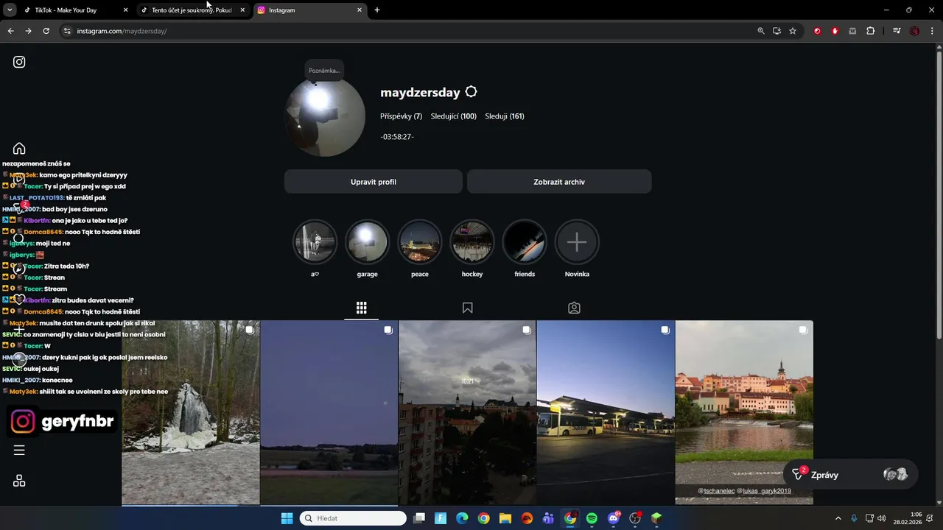Image resolution: width=943 pixels, height=530 pixels.
Task: Go back in browser history
Action: (10, 31)
